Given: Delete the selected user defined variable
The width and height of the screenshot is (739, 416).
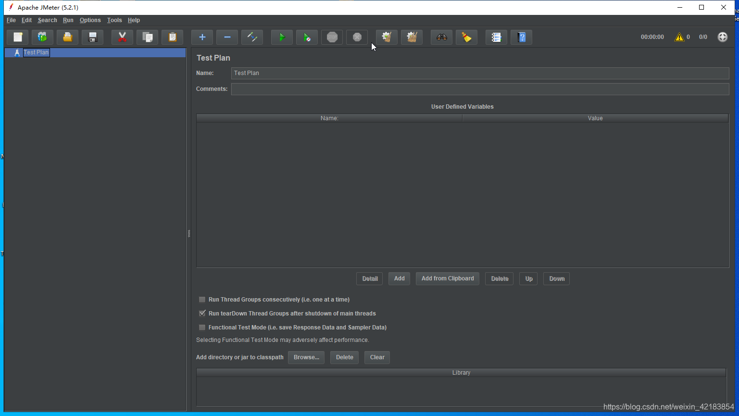Looking at the screenshot, I should click(500, 279).
